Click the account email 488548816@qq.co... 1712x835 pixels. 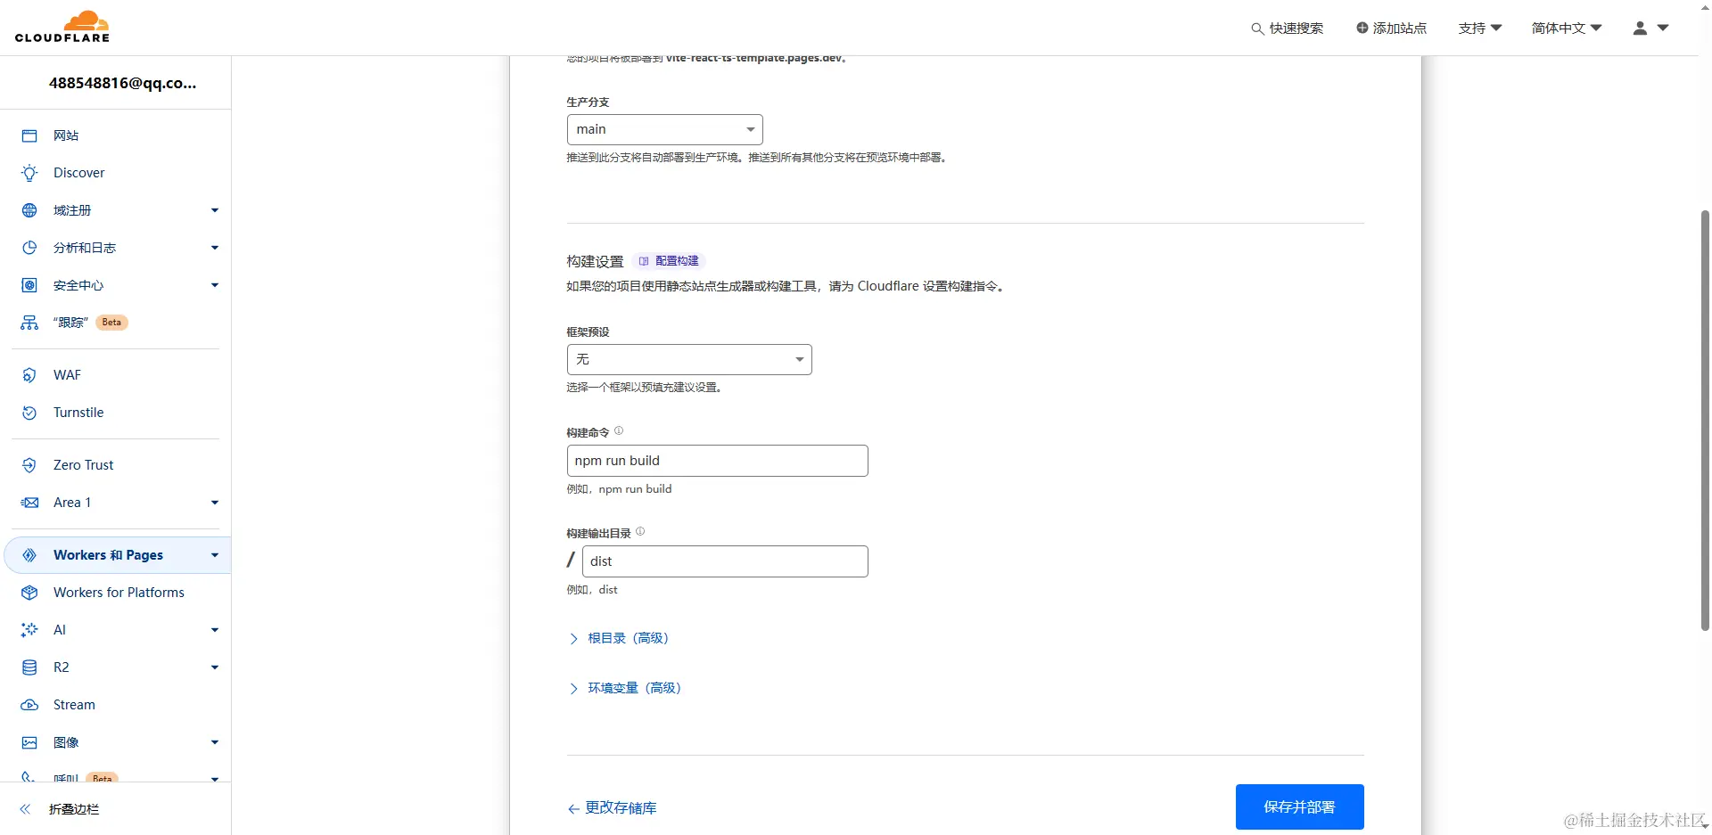click(122, 83)
